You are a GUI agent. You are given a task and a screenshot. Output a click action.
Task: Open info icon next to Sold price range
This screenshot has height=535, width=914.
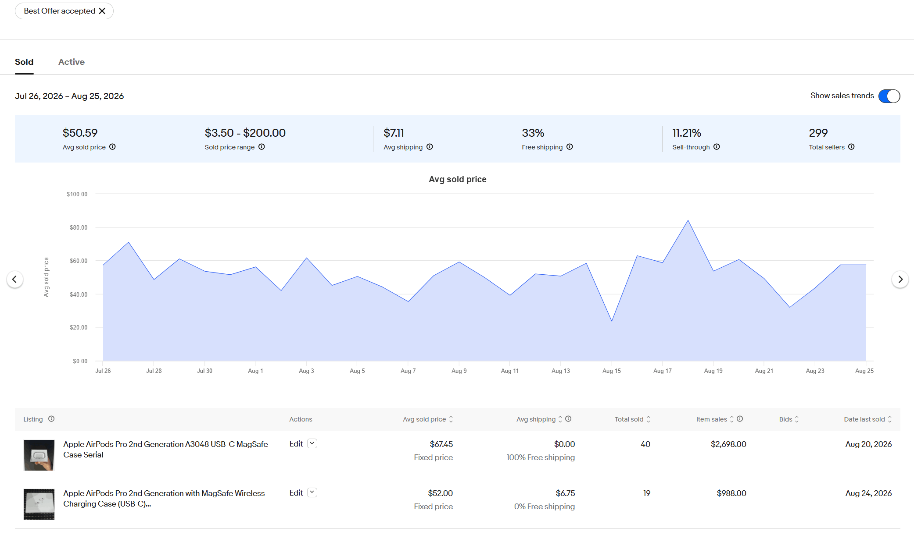[x=262, y=147]
